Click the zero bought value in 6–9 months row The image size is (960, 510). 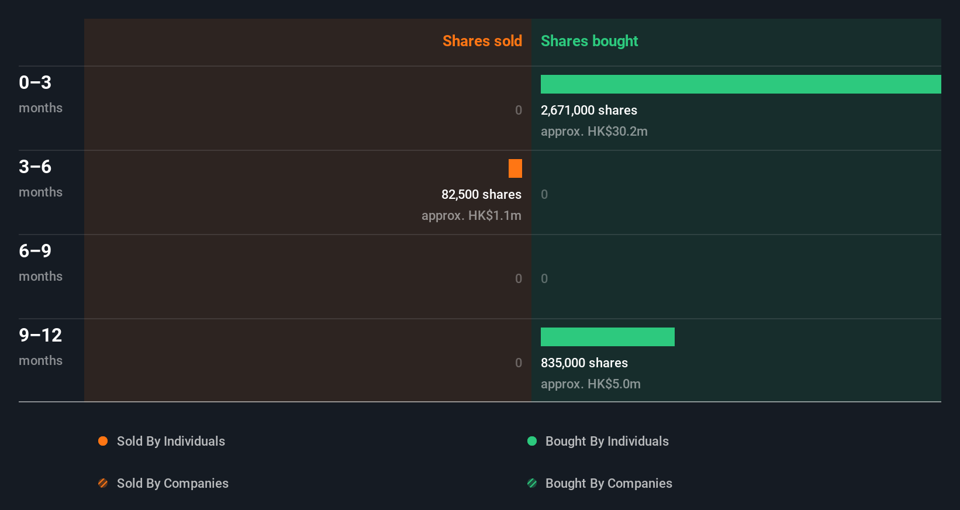tap(544, 278)
